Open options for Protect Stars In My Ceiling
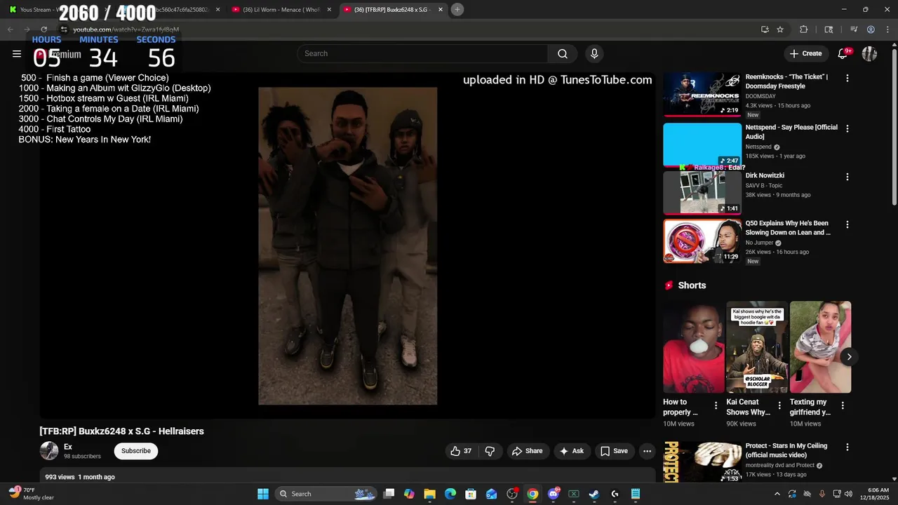898x505 pixels. click(847, 447)
